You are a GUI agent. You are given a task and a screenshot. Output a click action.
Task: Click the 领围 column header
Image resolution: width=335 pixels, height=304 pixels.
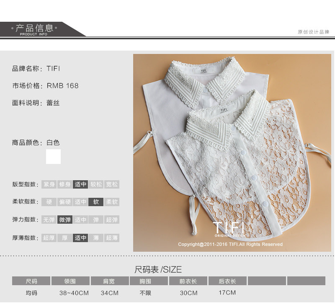[x=70, y=281]
